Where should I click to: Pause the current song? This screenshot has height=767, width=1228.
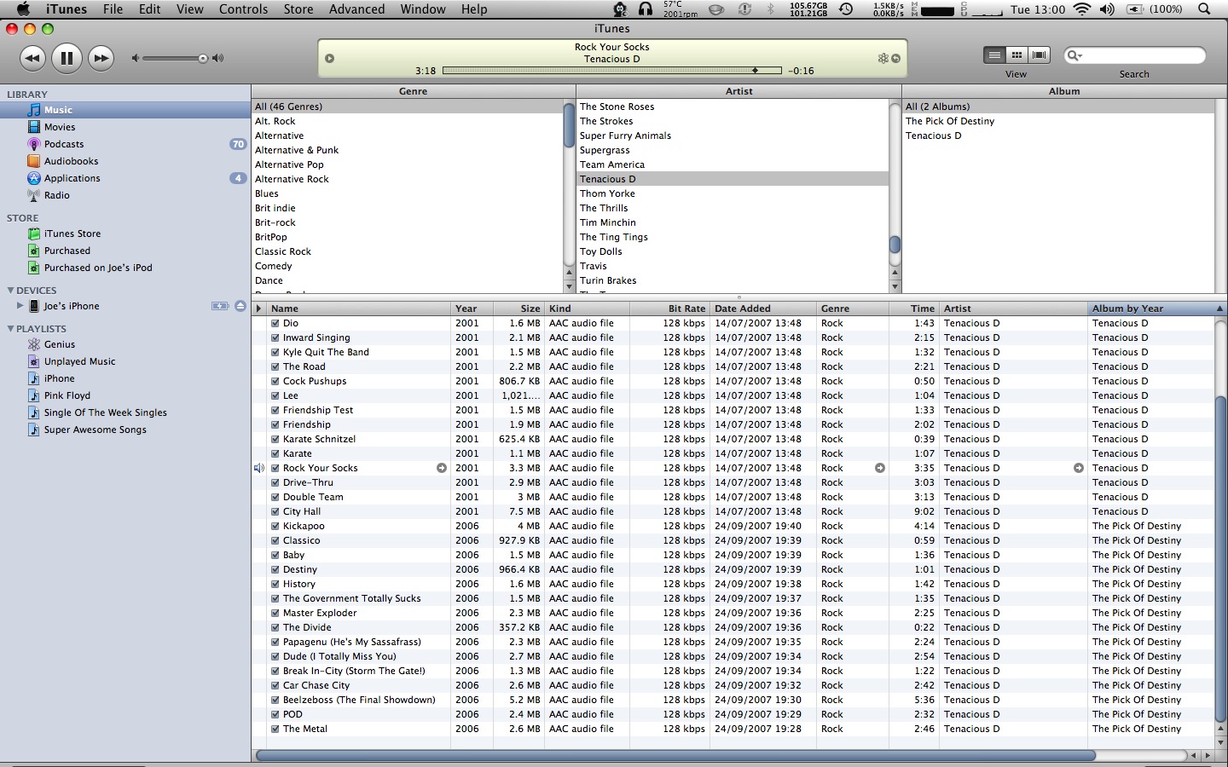67,58
